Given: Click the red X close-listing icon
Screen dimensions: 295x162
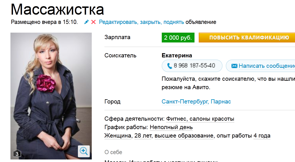Looking at the screenshot, I should coord(93,22).
